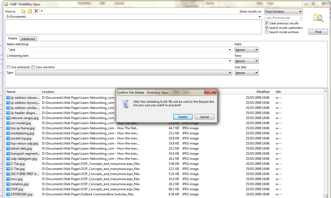Select file icon for 3-Tier.jpg

[x=8, y=169]
